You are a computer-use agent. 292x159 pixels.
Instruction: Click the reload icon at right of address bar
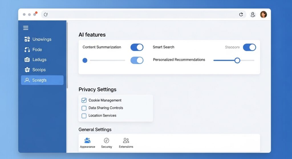click(x=241, y=15)
